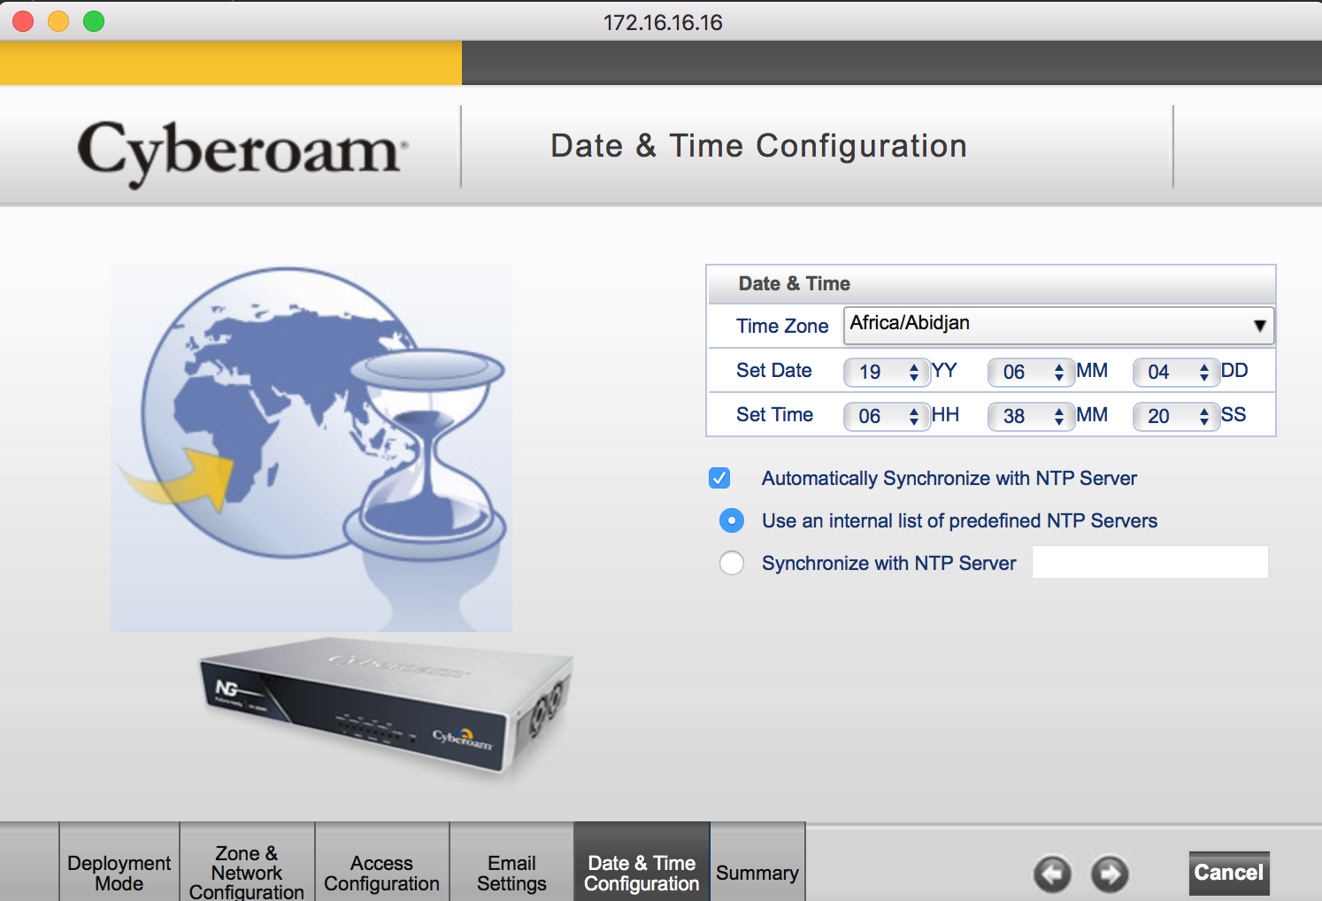Advance using the next arrow icon
Screen dimensions: 1322x901
[1110, 874]
